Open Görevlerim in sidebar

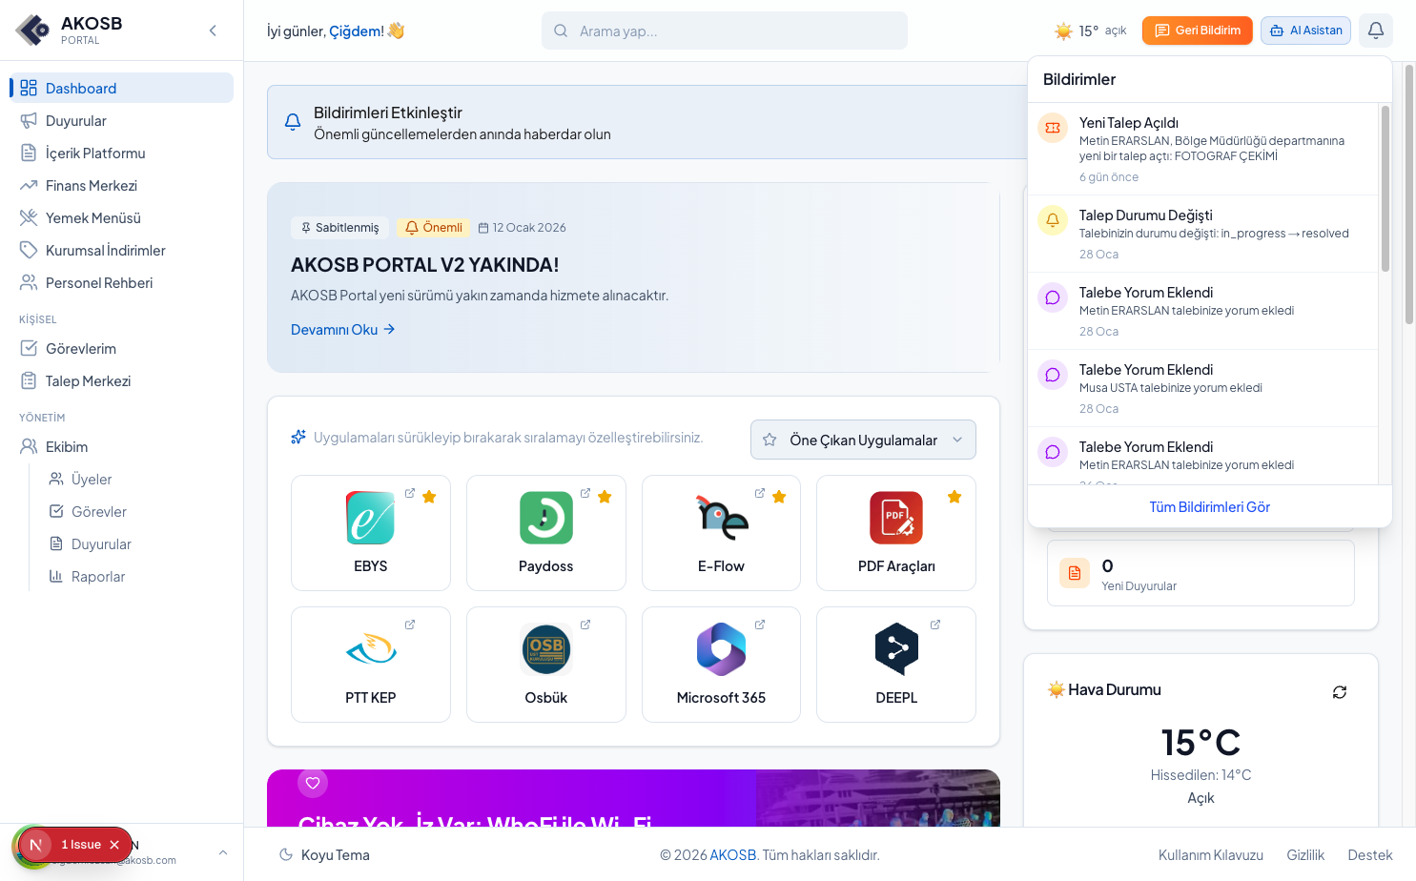coord(121,348)
